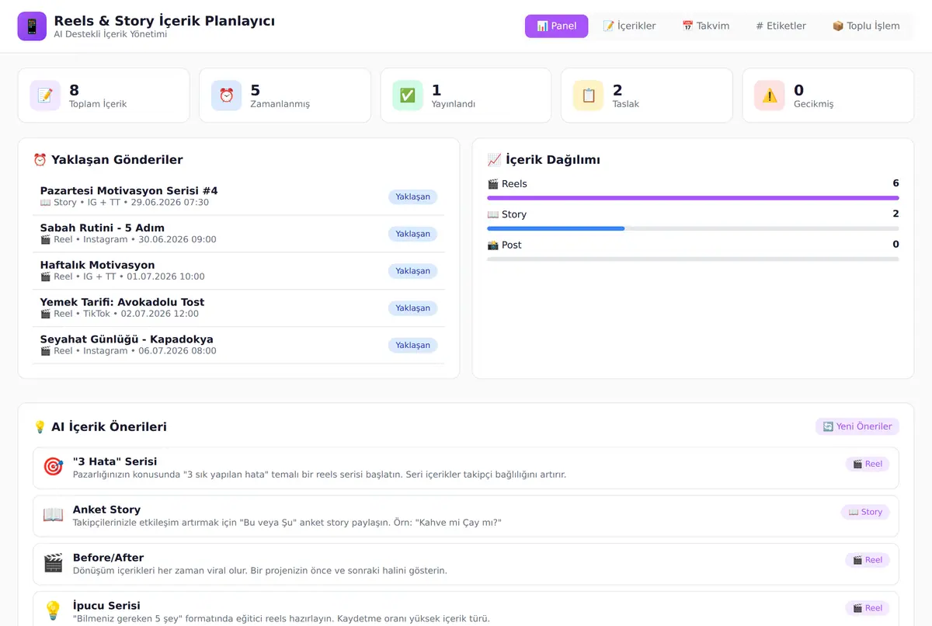Go to the Takvim tab
The height and width of the screenshot is (626, 932).
(705, 26)
